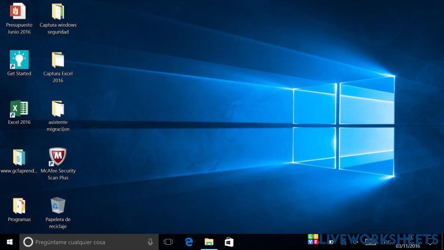
Task: Launch McAfee Security Scan Plus
Action: coord(58,157)
